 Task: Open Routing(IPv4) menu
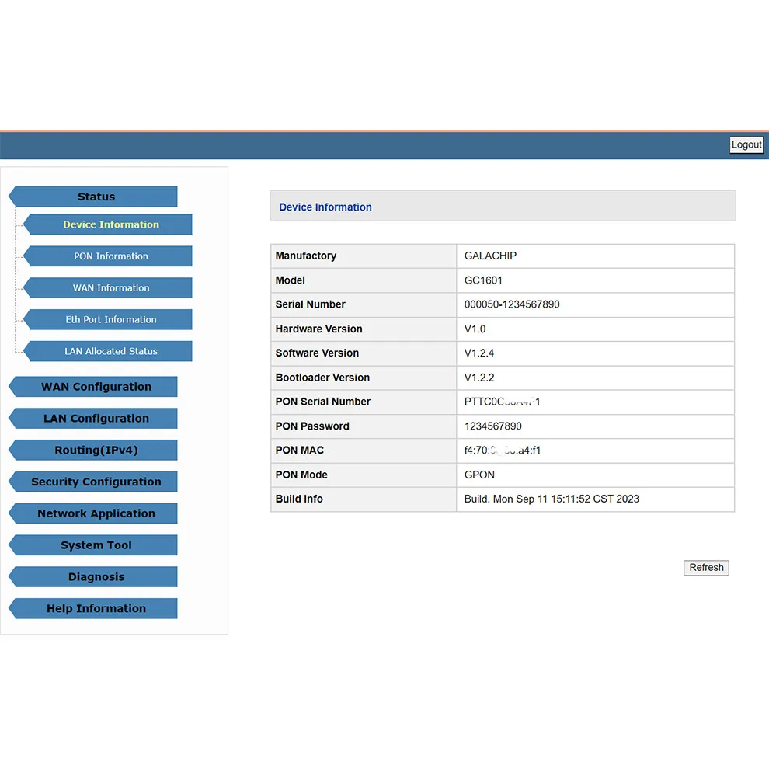[96, 451]
